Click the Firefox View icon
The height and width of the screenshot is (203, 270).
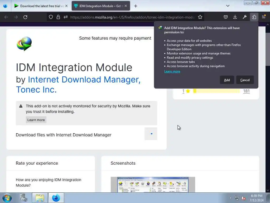coord(5,6)
